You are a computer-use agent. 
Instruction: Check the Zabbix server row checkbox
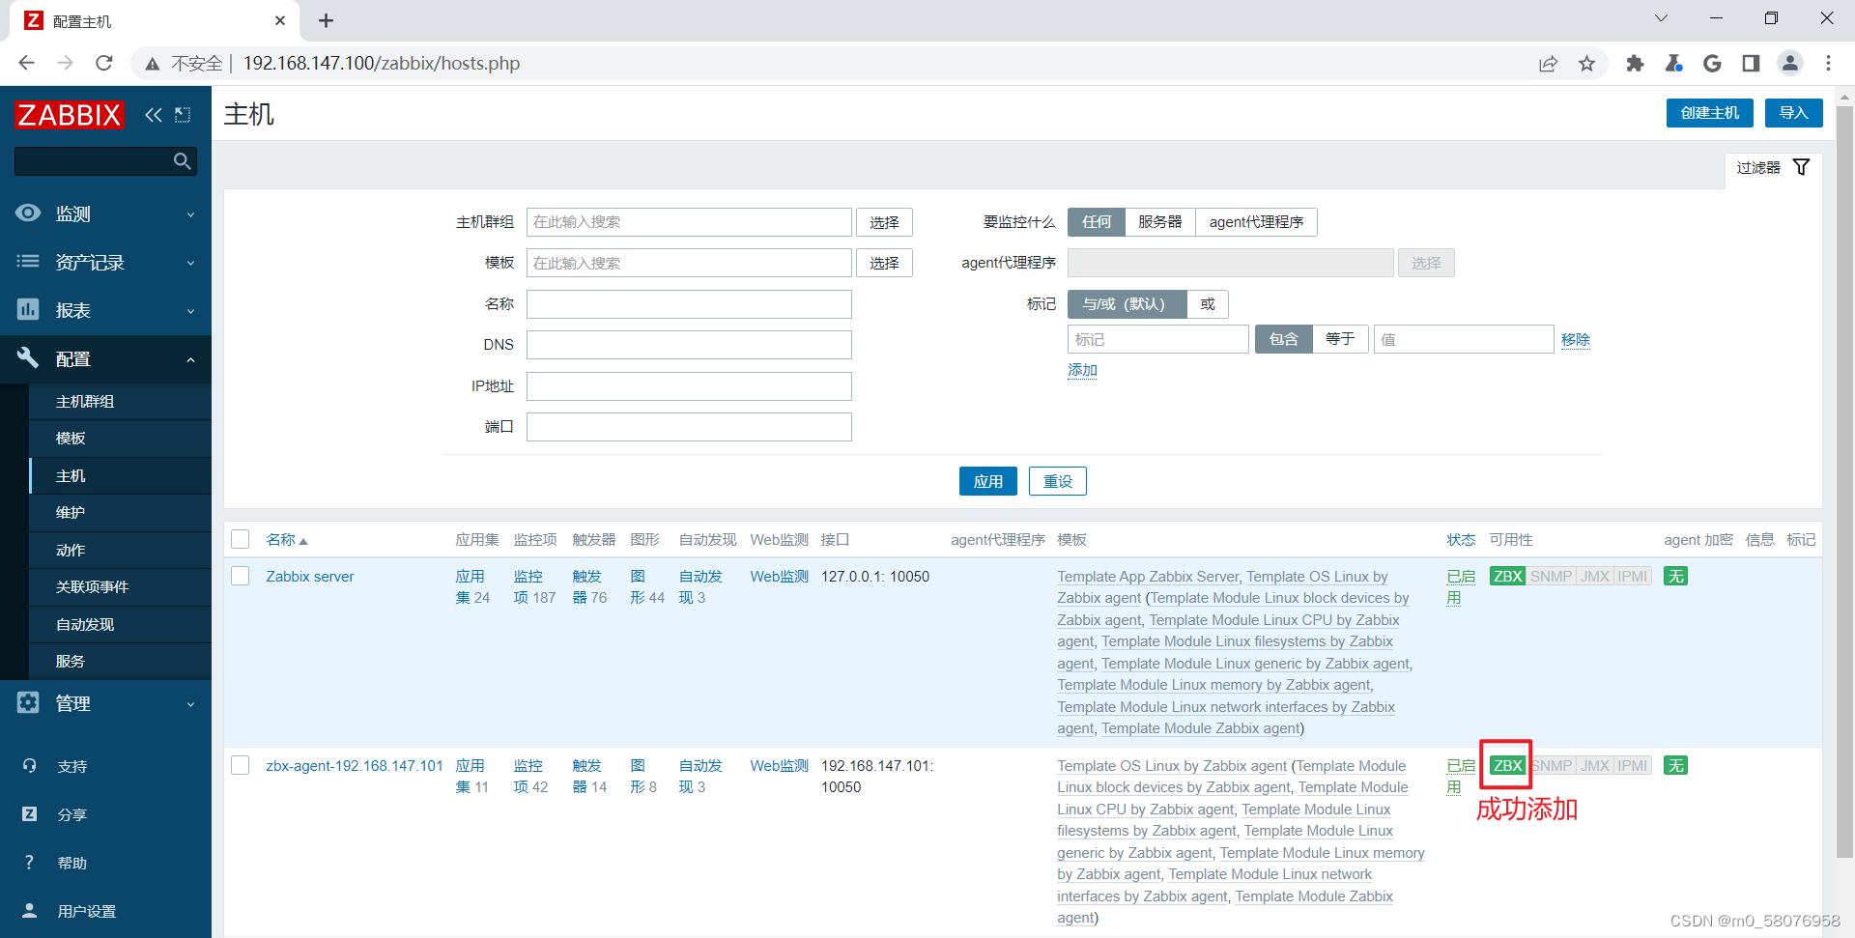point(241,576)
